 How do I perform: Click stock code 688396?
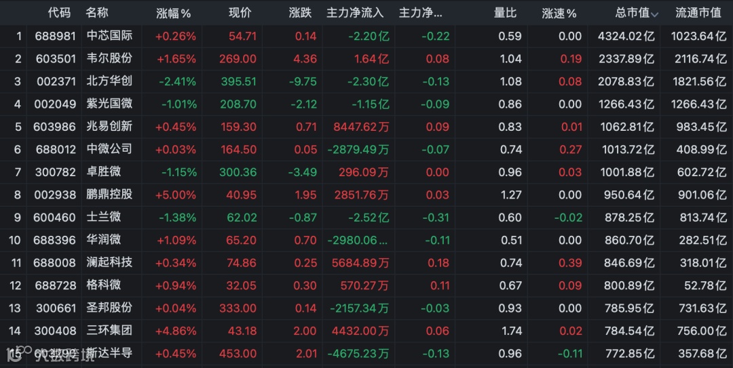point(54,240)
